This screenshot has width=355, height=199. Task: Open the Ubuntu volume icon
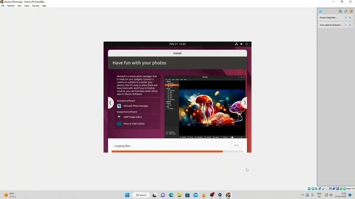(242, 44)
